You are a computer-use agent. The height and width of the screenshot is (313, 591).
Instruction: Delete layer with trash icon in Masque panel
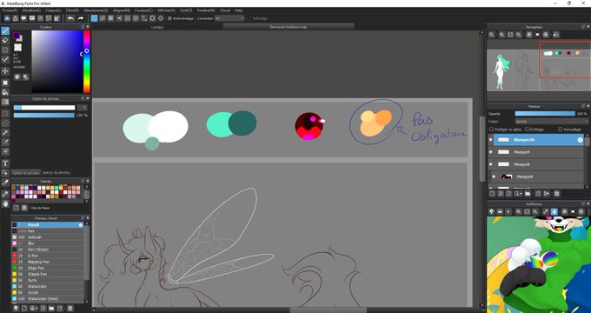(x=556, y=194)
